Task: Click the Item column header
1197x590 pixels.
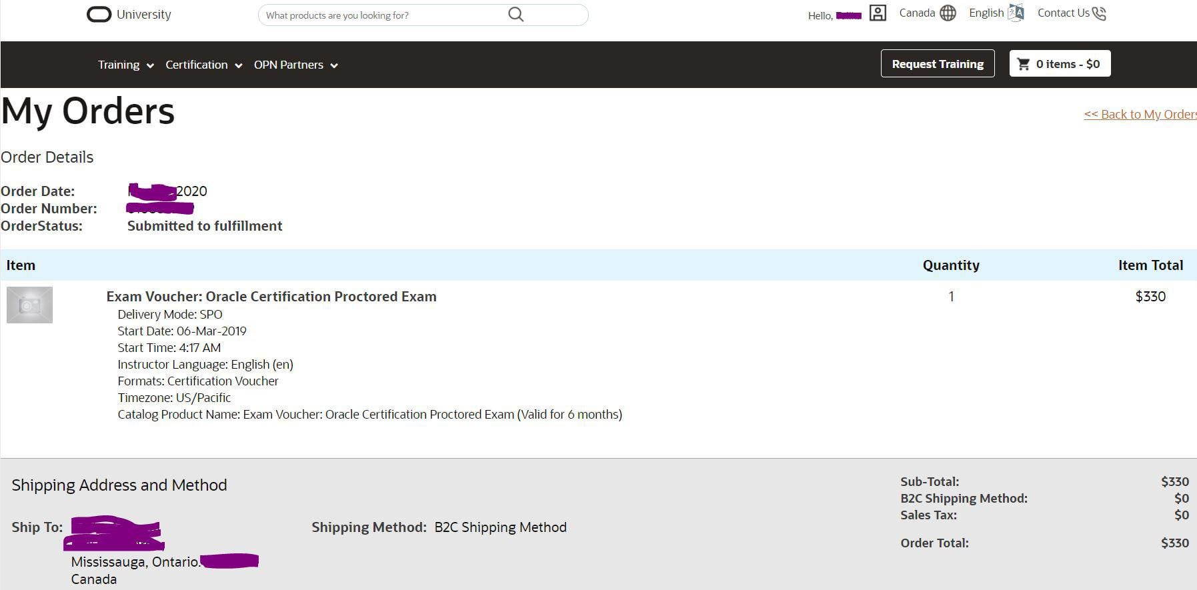Action: pos(21,265)
